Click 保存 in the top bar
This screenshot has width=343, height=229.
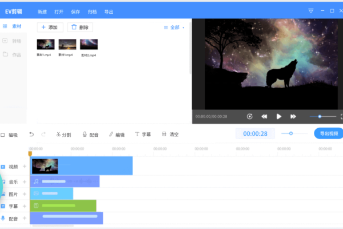75,12
